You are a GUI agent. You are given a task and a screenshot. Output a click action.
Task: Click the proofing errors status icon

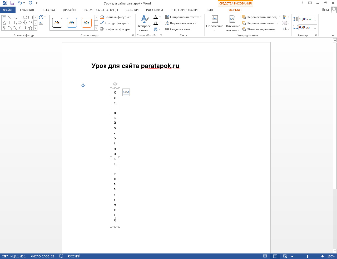(61, 256)
